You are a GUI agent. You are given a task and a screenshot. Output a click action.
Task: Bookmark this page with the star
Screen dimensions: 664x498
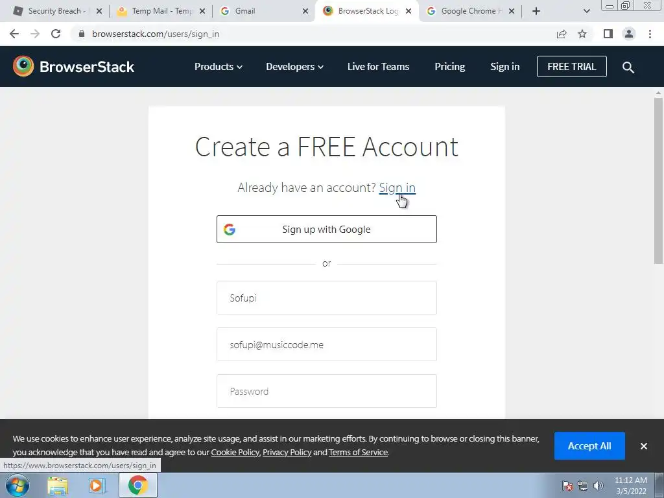(x=582, y=34)
